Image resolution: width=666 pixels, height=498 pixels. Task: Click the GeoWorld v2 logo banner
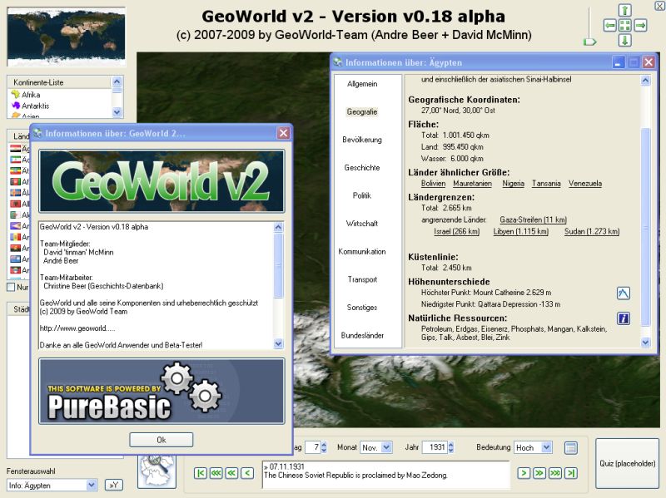[162, 181]
